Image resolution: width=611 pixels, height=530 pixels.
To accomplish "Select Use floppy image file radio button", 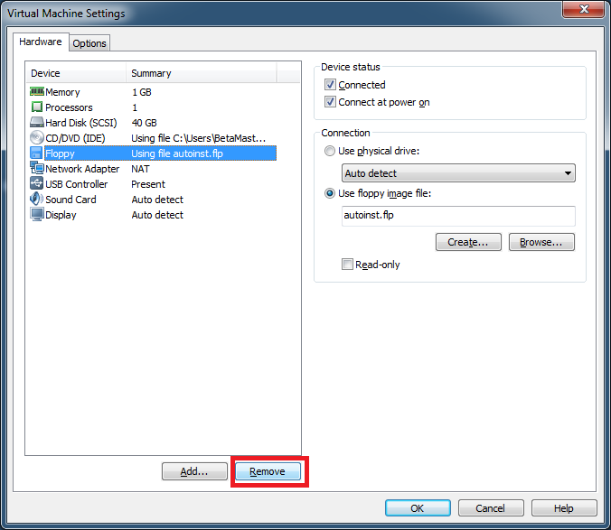I will 330,193.
